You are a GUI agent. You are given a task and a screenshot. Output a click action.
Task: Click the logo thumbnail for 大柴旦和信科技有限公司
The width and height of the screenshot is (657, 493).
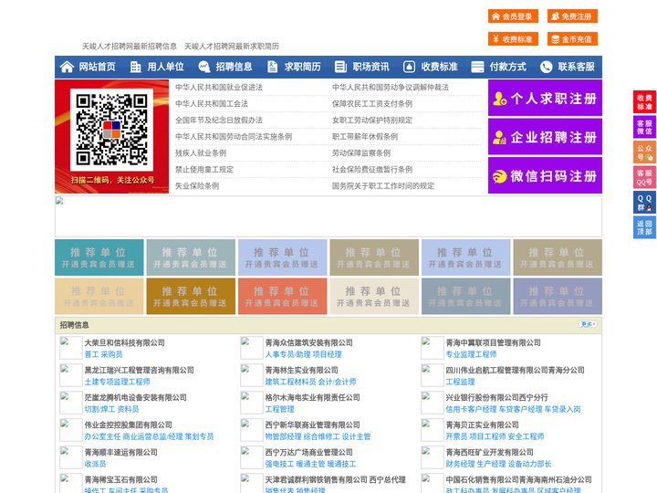click(x=71, y=348)
